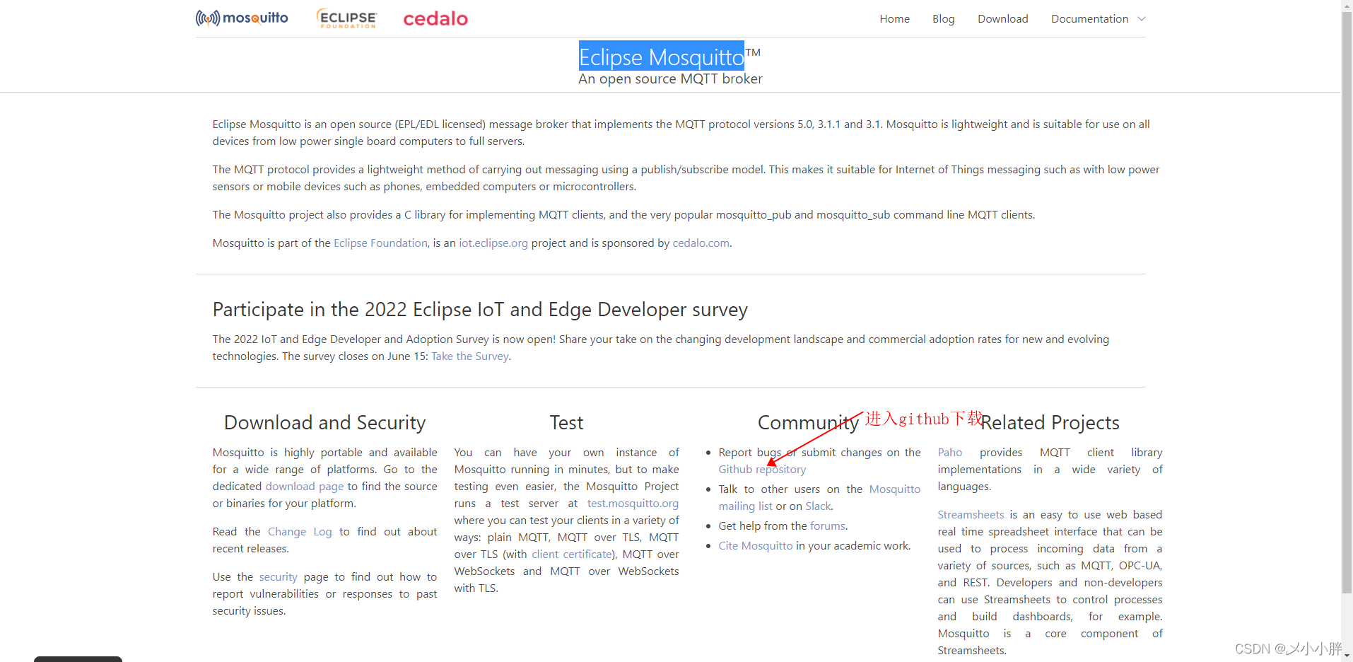Screen dimensions: 1353x662
Task: Click the cedalo logo in header
Action: point(435,18)
